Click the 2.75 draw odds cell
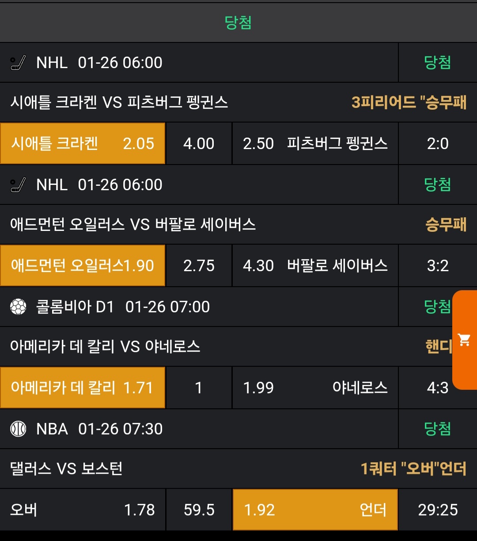The width and height of the screenshot is (477, 541). pyautogui.click(x=199, y=266)
